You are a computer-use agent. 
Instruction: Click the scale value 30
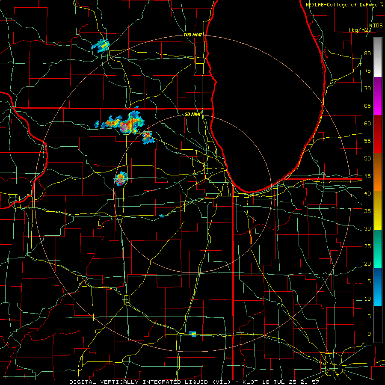tap(367, 229)
